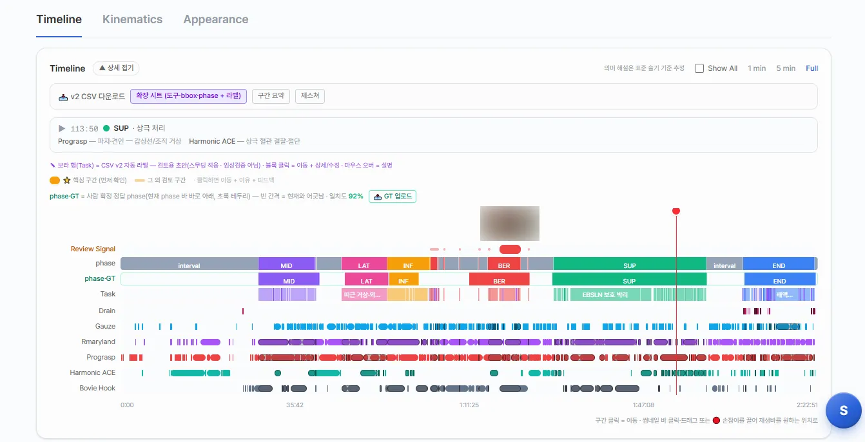Select END segment in phase row
The image size is (865, 442).
(779, 264)
